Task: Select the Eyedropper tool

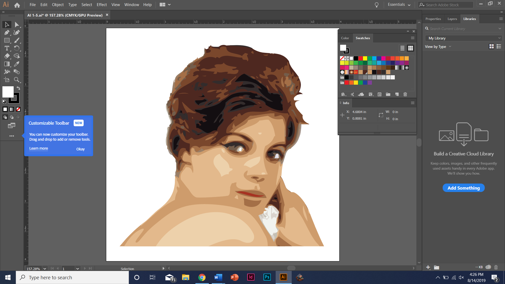Action: click(x=17, y=64)
